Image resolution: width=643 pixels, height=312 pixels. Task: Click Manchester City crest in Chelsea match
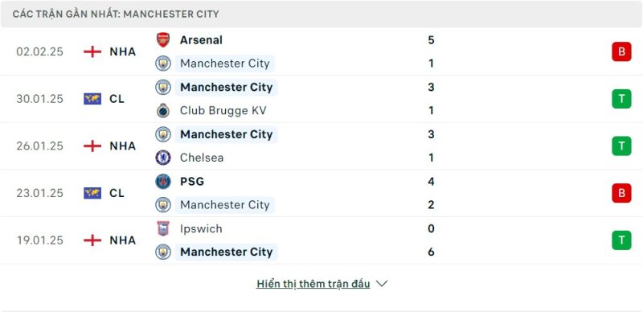pyautogui.click(x=163, y=134)
